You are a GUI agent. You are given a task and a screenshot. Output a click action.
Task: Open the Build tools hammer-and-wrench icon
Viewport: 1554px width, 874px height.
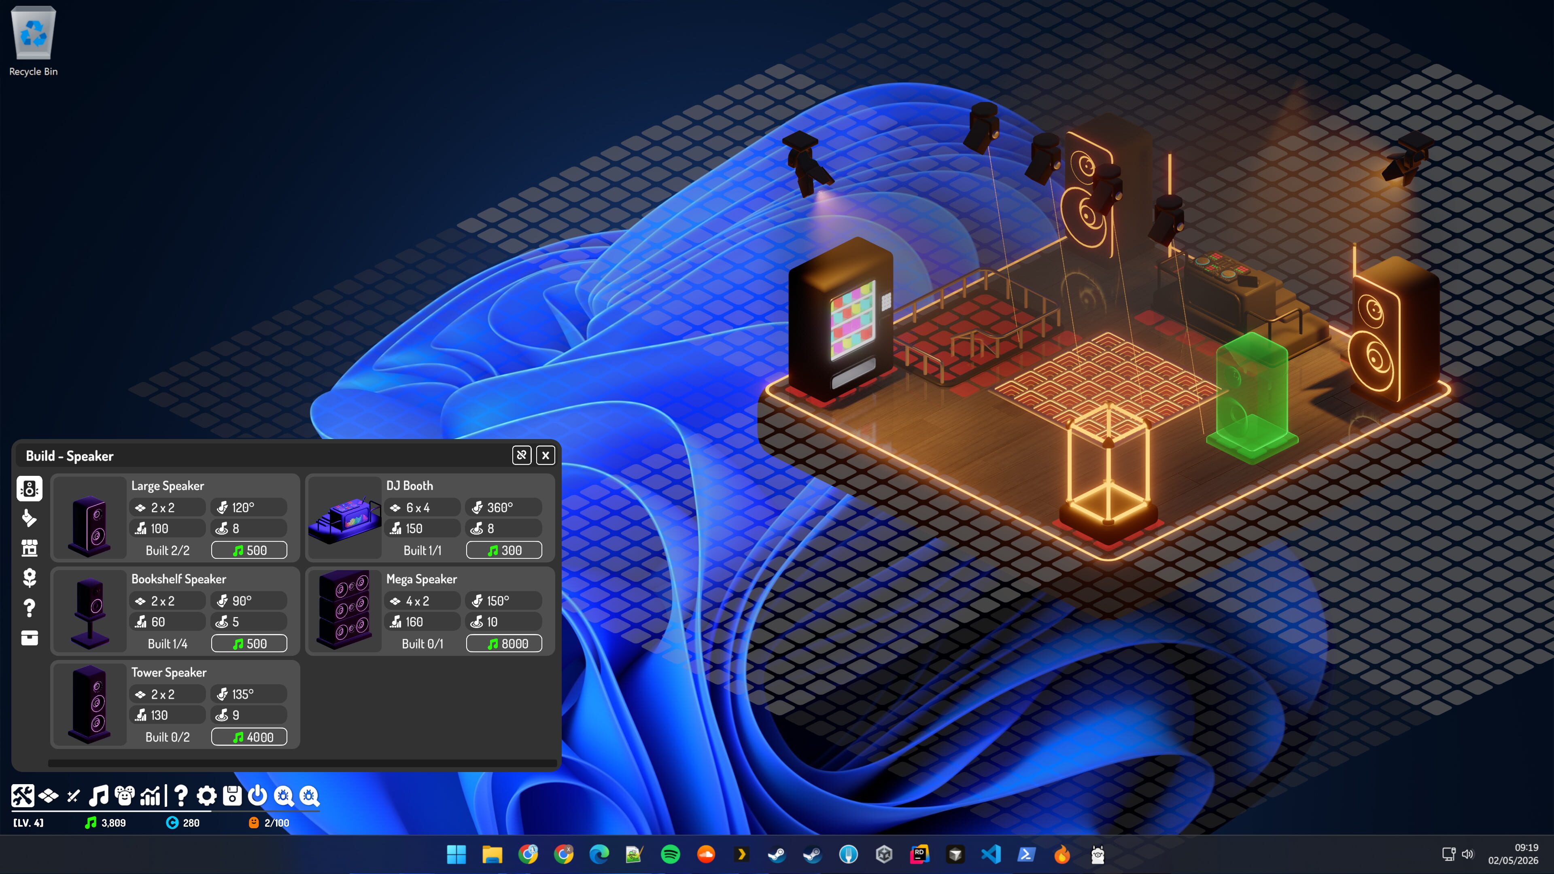(22, 796)
